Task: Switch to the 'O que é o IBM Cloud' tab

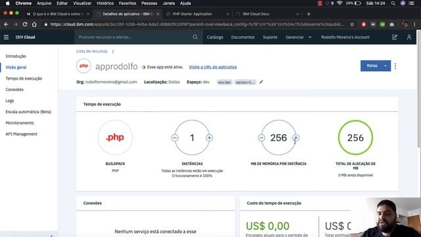Action: (x=58, y=14)
